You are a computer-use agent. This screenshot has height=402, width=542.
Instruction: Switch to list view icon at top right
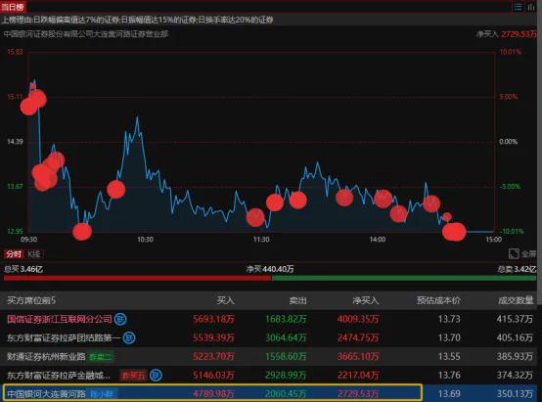point(518,7)
